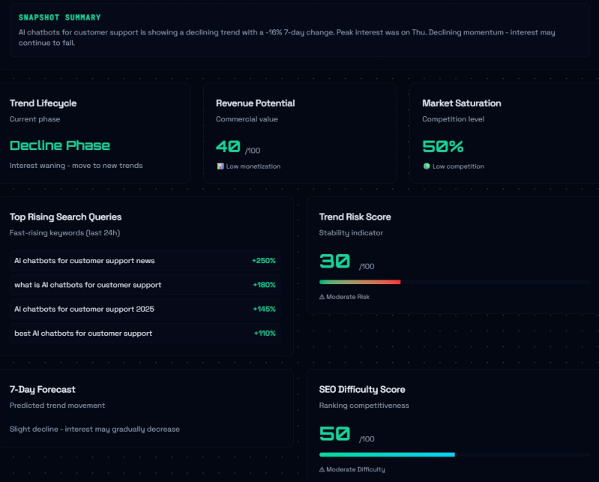Click the 50 SEO difficulty score value
Viewport: 599px width, 482px height.
point(334,434)
